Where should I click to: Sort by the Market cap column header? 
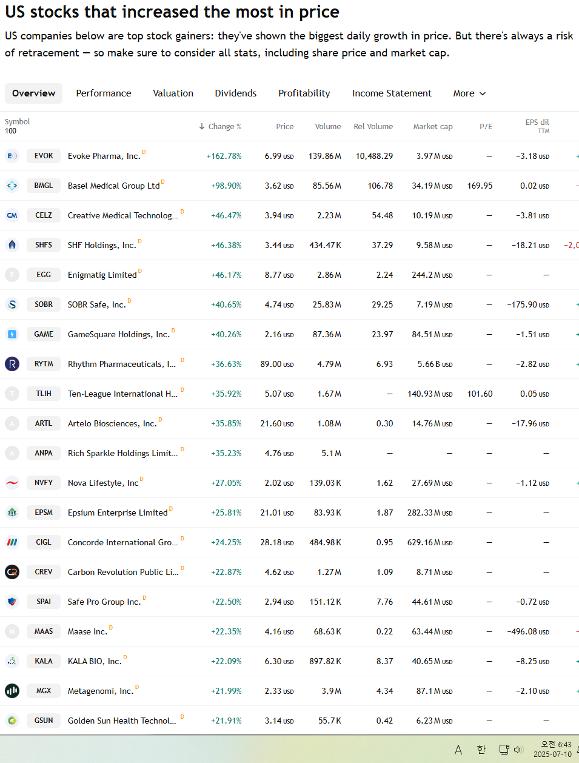click(x=433, y=127)
